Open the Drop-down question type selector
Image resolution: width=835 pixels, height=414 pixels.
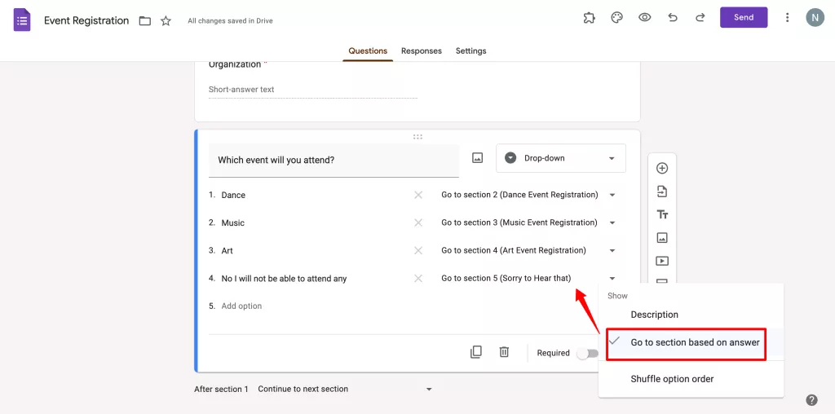click(561, 159)
